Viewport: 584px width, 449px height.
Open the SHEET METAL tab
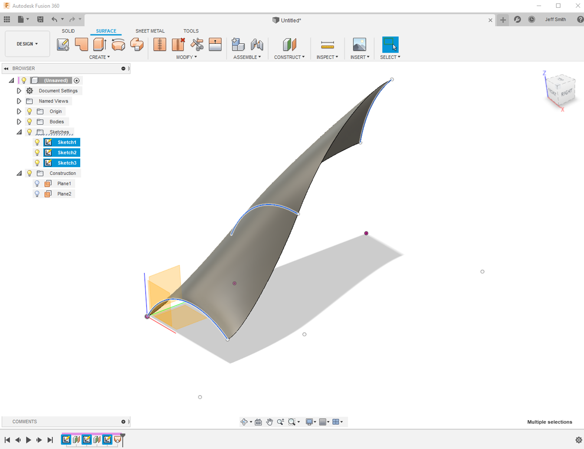coord(150,31)
